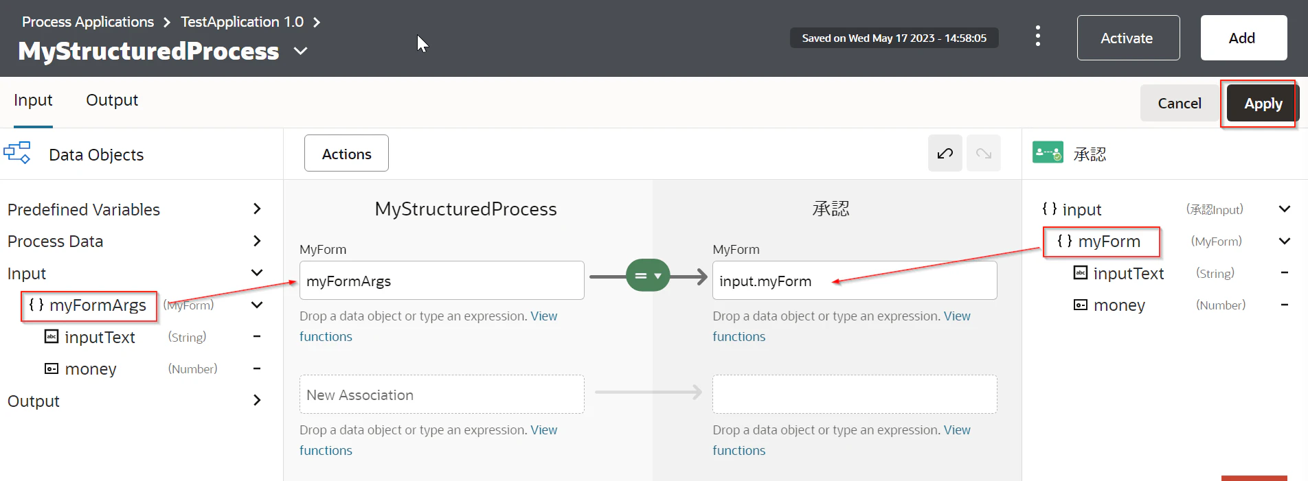Click the Data Objects diagram icon
Image resolution: width=1308 pixels, height=481 pixels.
point(17,152)
